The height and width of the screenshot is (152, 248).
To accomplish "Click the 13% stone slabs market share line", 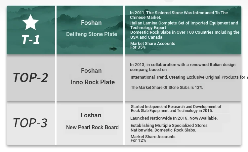I will point(167,88).
